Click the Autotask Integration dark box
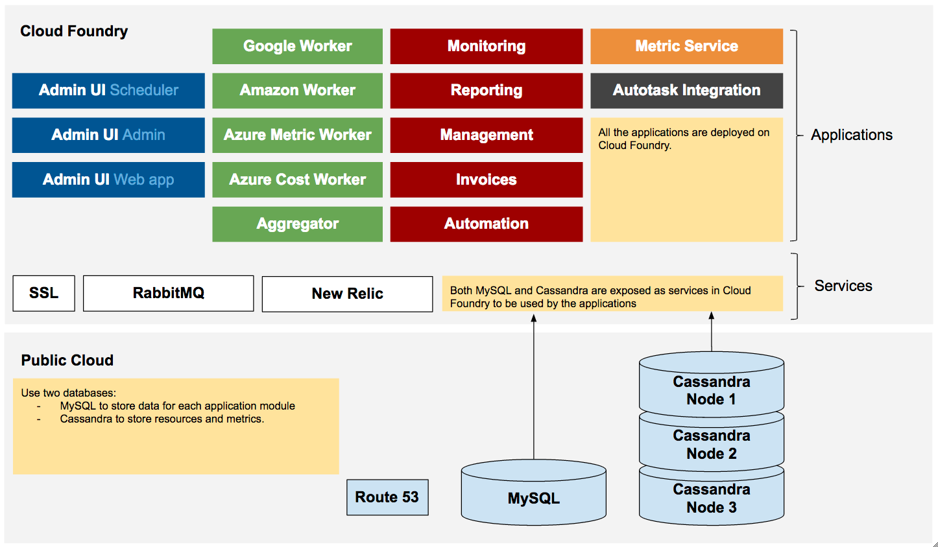Screen dimensions: 938x547 click(686, 90)
